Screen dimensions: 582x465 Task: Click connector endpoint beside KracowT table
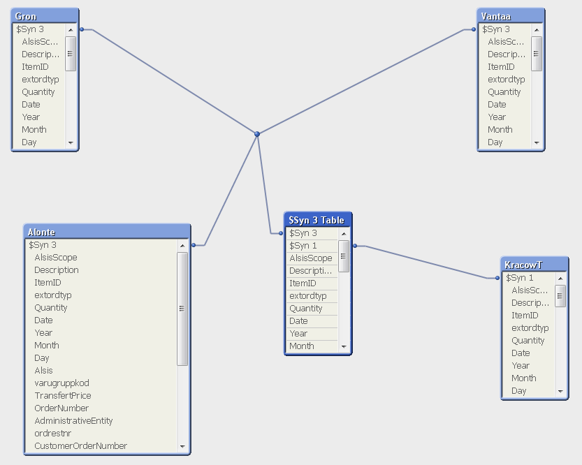pyautogui.click(x=497, y=278)
